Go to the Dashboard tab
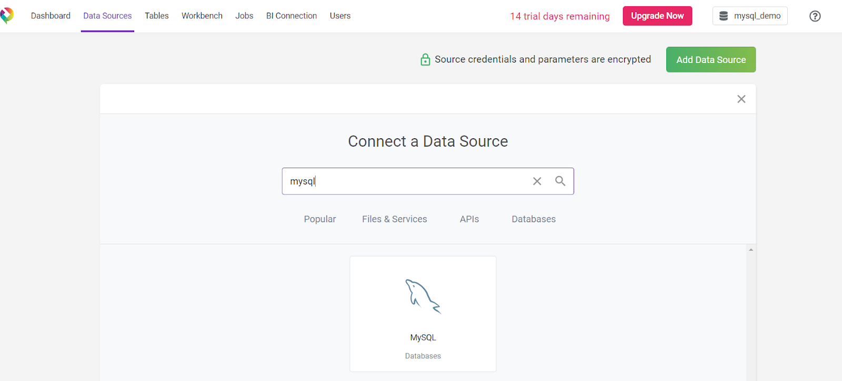 point(51,16)
